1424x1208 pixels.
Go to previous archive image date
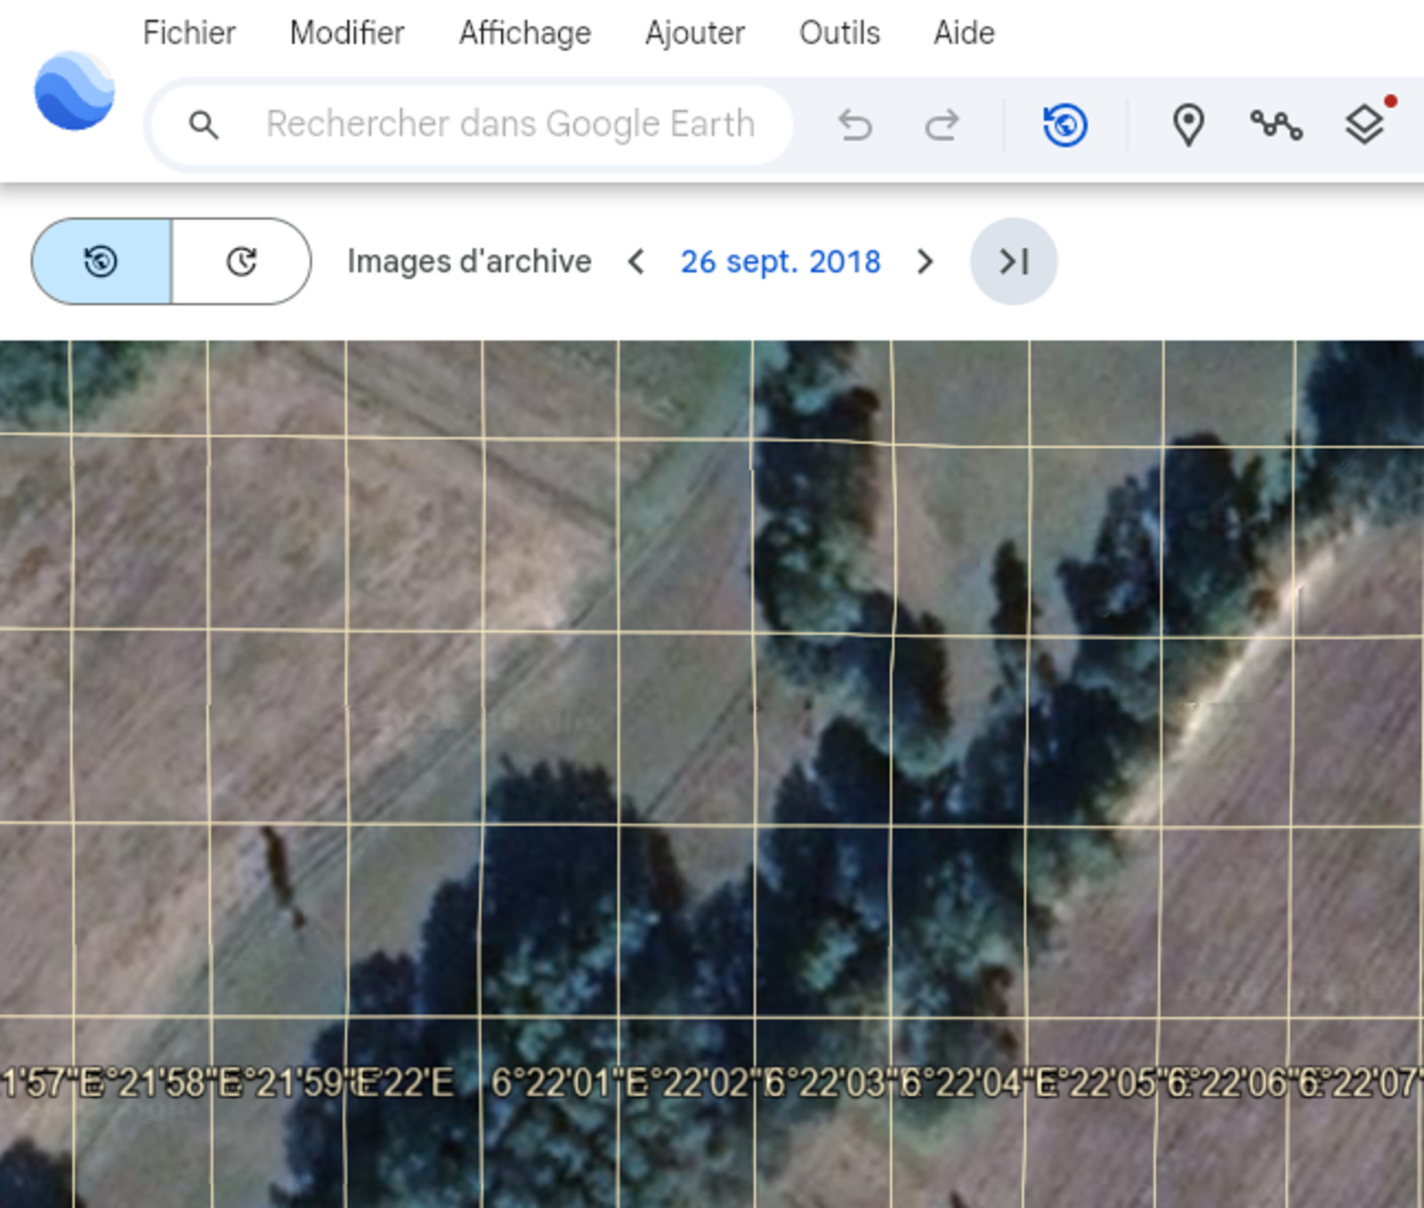click(635, 262)
